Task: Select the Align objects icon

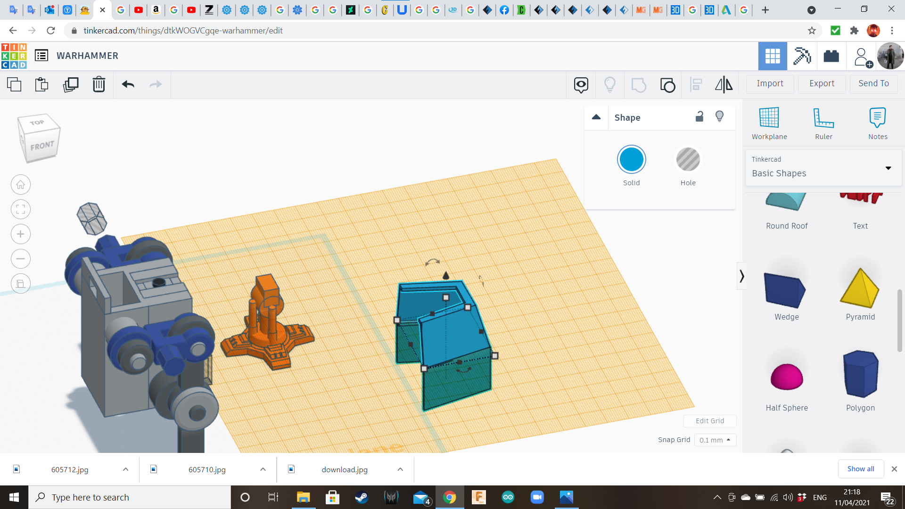Action: tap(696, 84)
